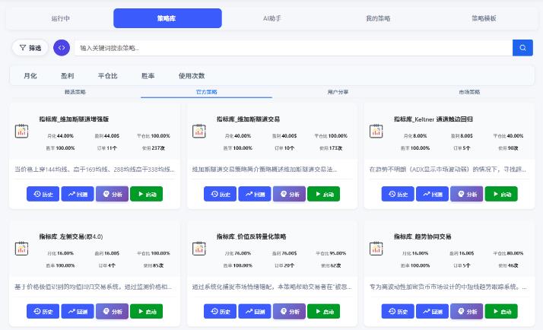Screen dimensions: 543x330
Task: Open 分析 for 指标库_Keltner 通道触边回归
Action: [x=466, y=194]
